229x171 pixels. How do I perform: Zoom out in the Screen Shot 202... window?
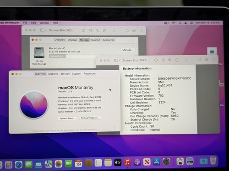click(91, 31)
